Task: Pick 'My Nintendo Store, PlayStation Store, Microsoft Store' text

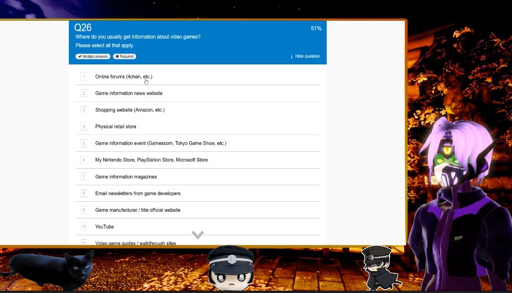Action: tap(152, 160)
